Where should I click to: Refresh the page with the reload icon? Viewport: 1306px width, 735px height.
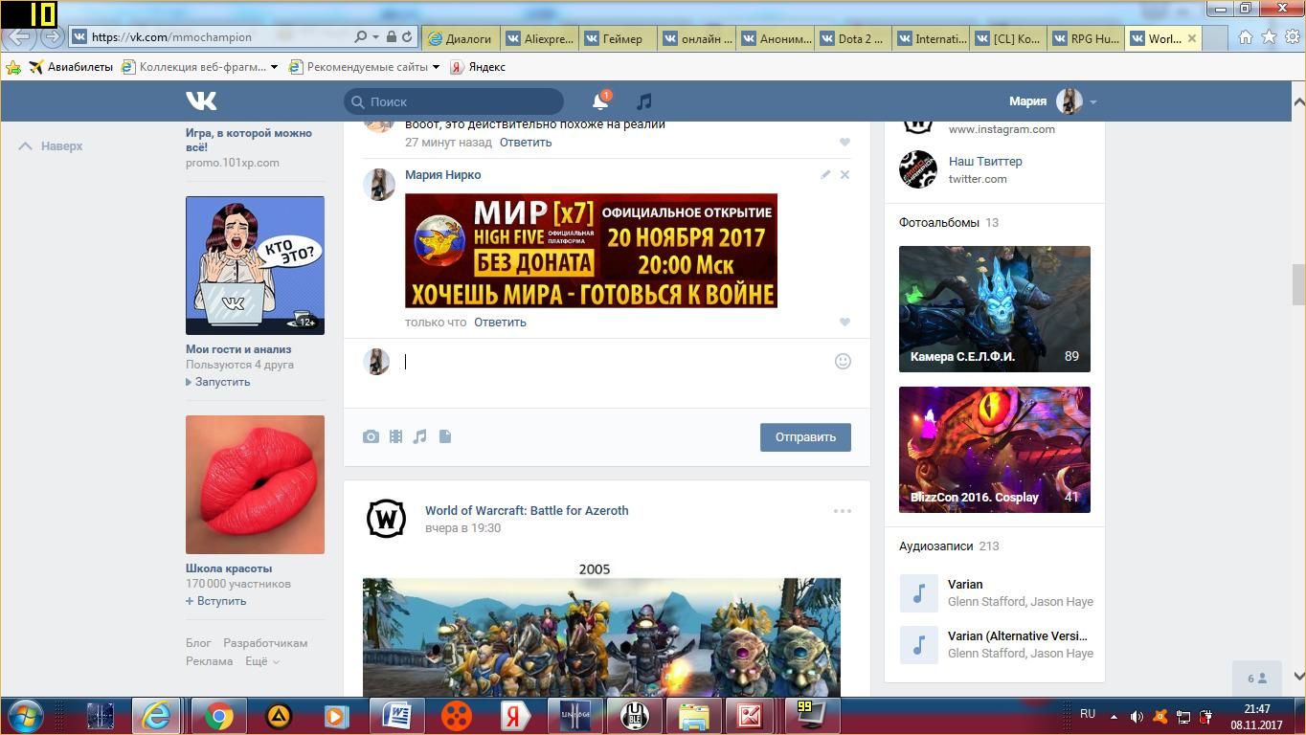407,37
